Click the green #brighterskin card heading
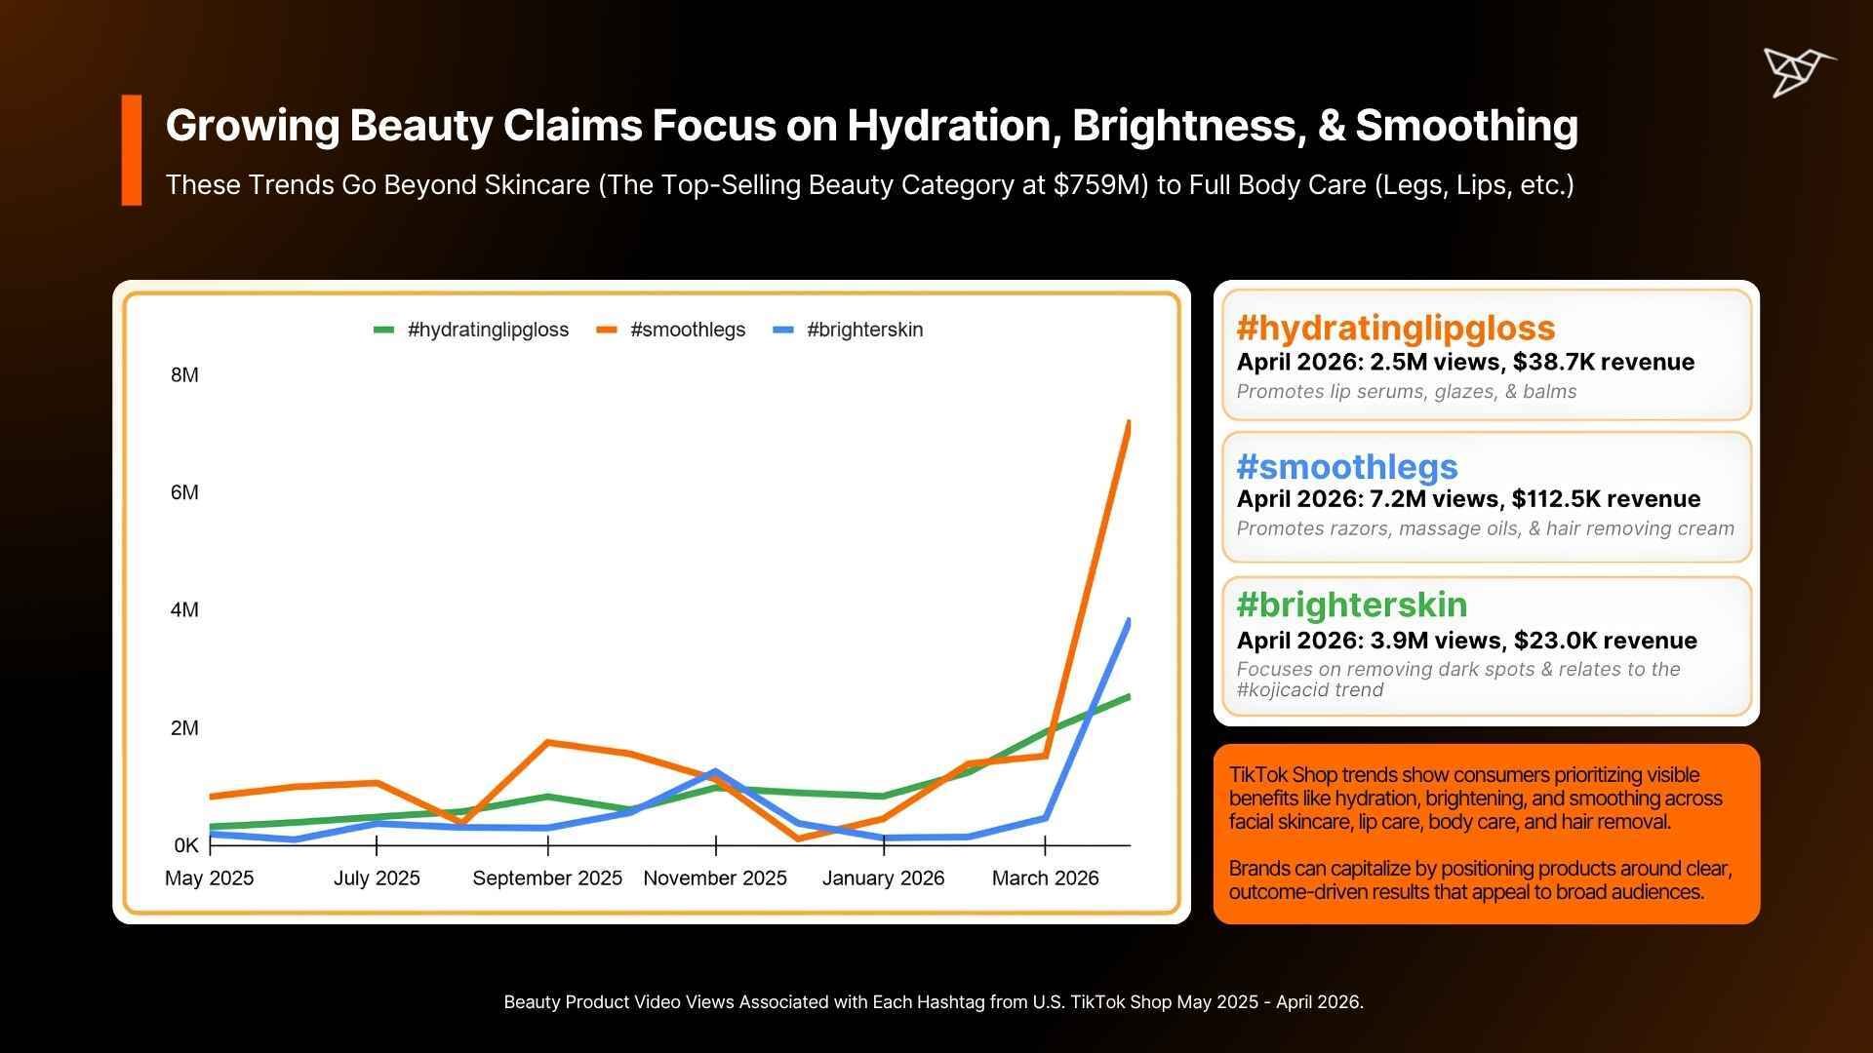Image resolution: width=1873 pixels, height=1053 pixels. click(1351, 604)
